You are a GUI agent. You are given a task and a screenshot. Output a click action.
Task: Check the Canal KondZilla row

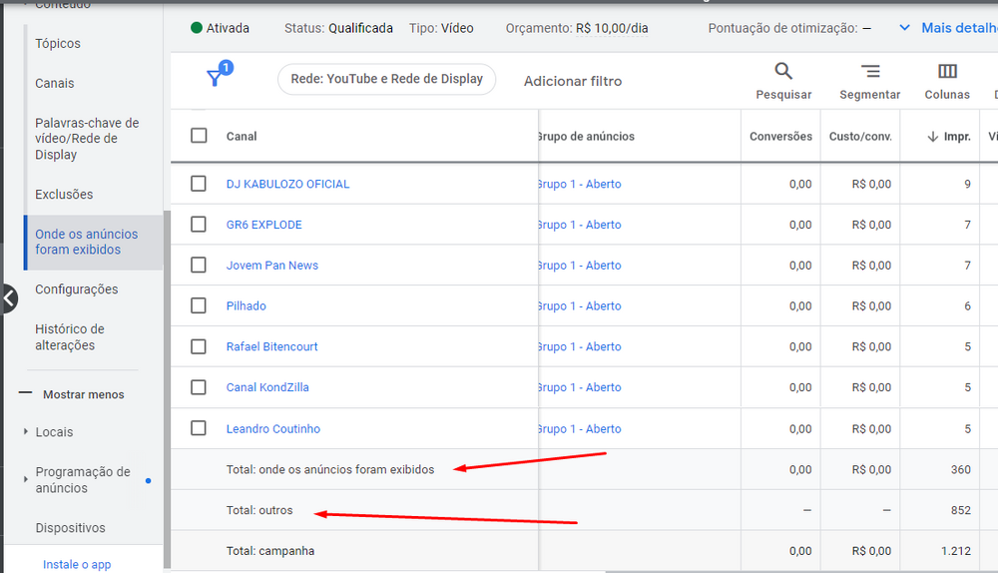tap(199, 387)
